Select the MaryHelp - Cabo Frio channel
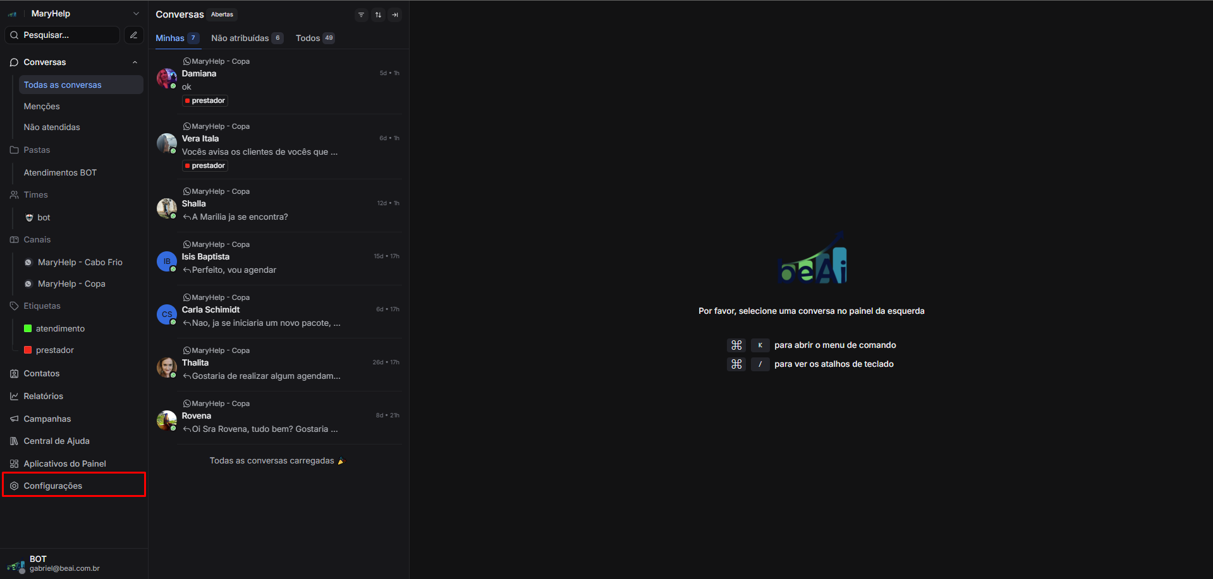 pyautogui.click(x=80, y=262)
